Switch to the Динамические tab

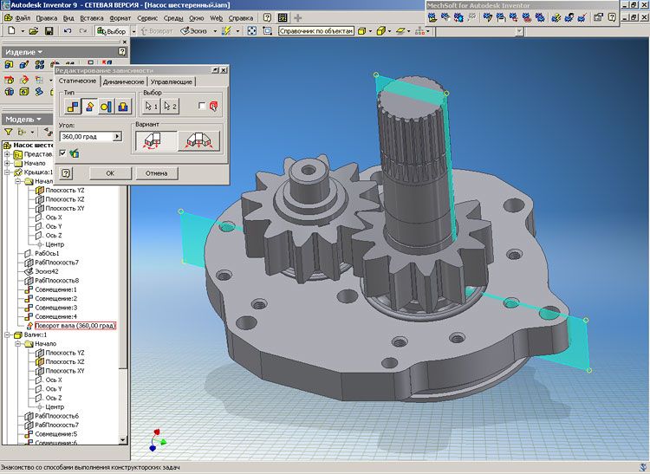click(124, 81)
